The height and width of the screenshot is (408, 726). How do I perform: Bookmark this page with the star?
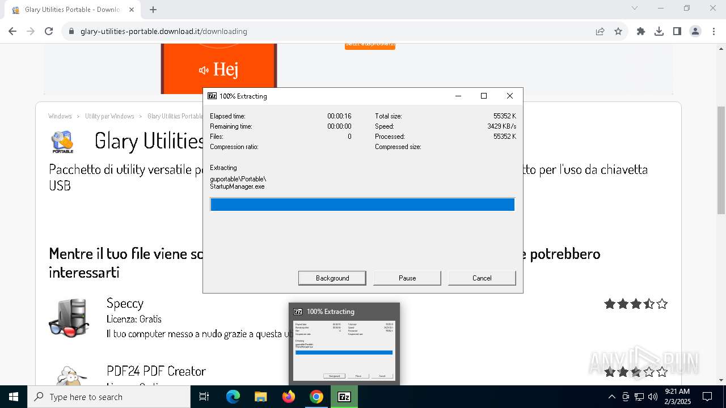click(x=618, y=31)
